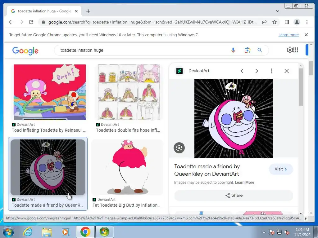Select the double fire hose comic thumbnail
This screenshot has height=238, width=318.
point(129,92)
